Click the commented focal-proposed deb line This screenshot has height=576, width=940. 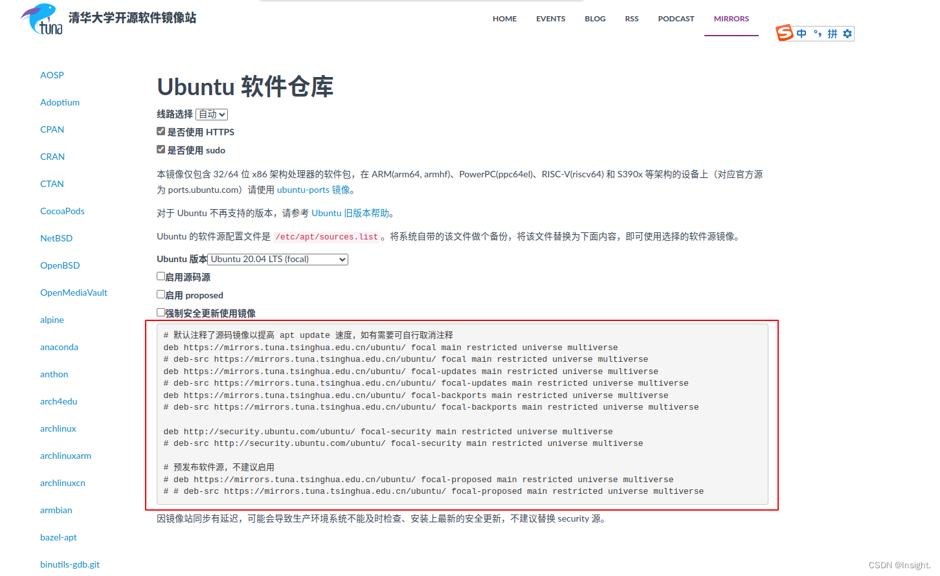[x=418, y=480]
